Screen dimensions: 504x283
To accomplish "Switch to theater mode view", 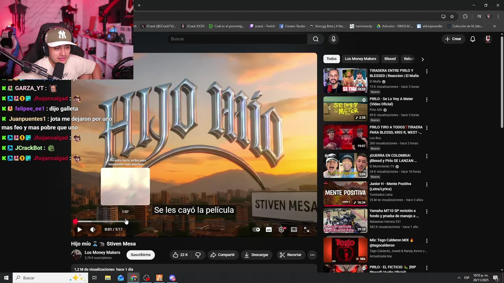I will [x=294, y=230].
